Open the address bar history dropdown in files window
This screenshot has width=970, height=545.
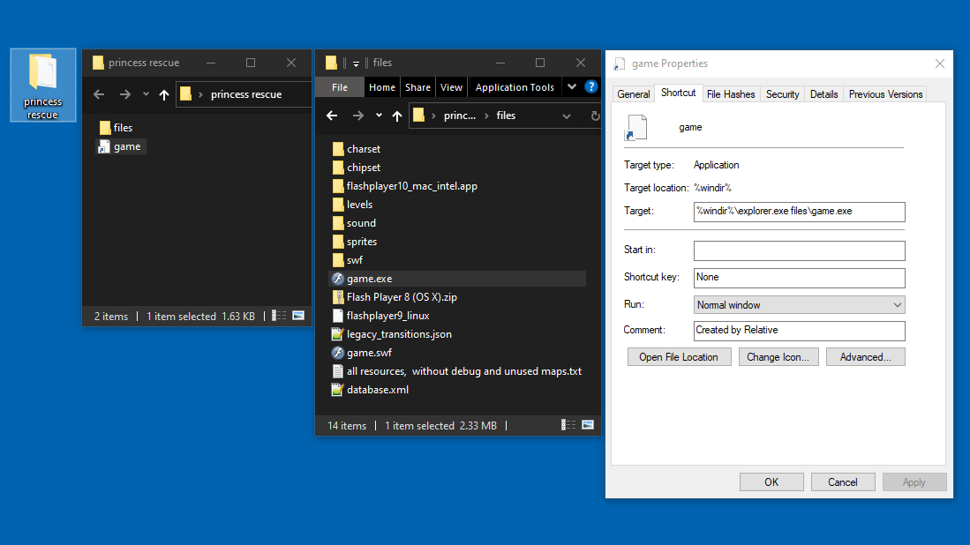tap(566, 116)
